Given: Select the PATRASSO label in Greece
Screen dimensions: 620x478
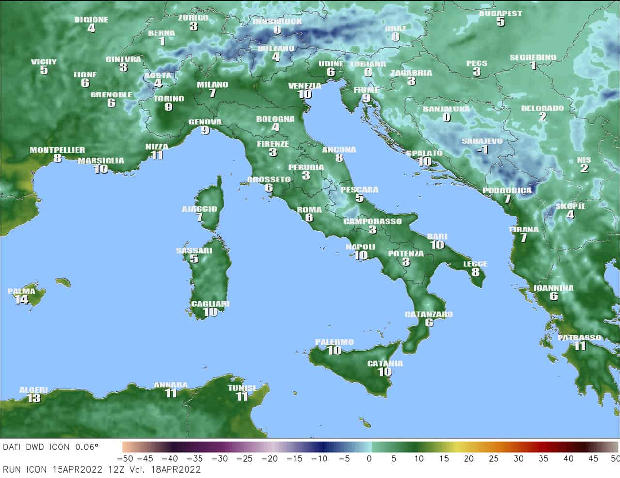Looking at the screenshot, I should pyautogui.click(x=579, y=338).
